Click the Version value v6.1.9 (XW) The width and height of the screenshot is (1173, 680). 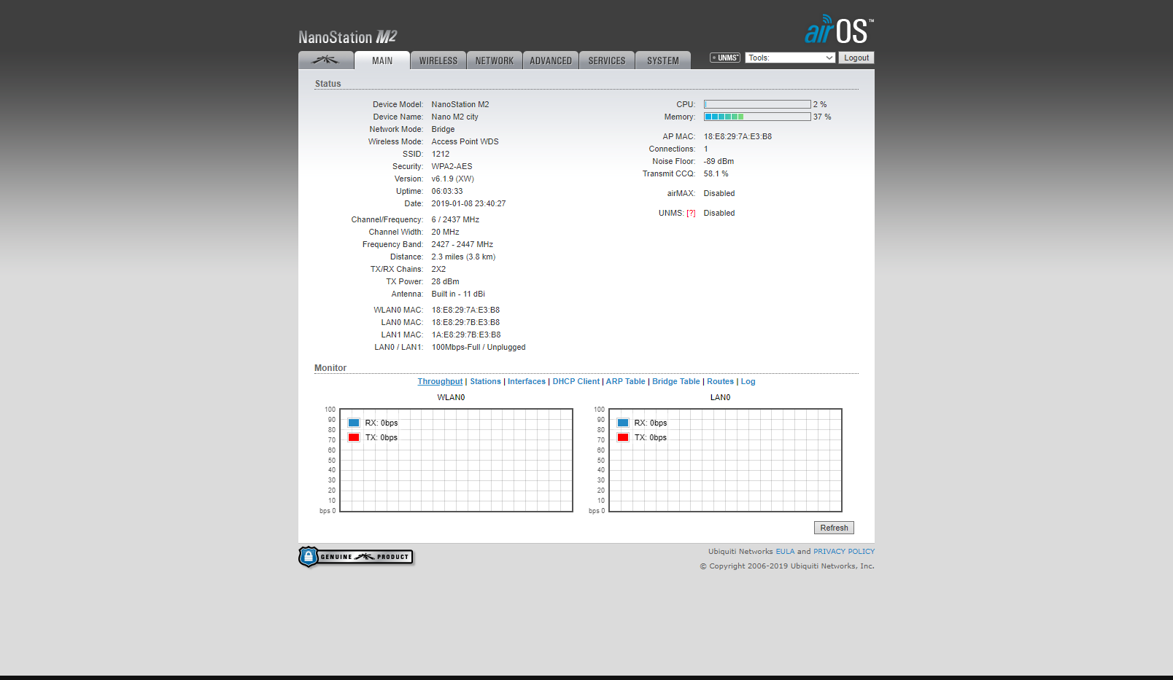tap(452, 179)
